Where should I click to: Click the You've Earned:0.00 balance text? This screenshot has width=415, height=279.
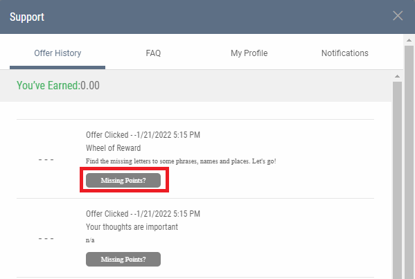pyautogui.click(x=58, y=86)
